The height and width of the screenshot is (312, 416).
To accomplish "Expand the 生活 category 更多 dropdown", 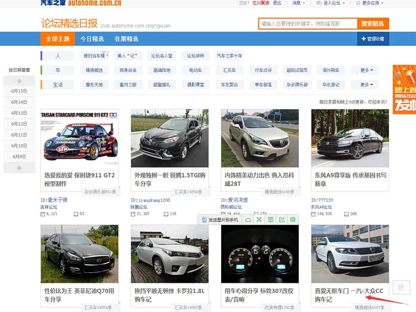I will 367,85.
